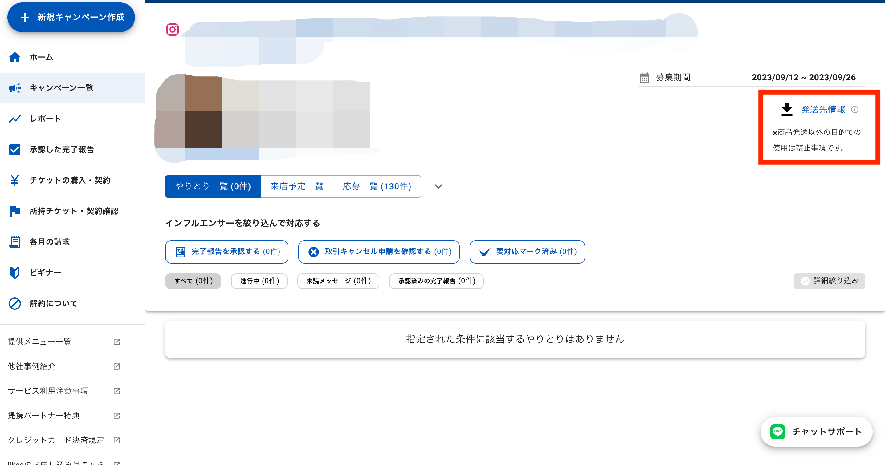Open レポート via the chart icon
Screen dimensions: 885x465
pyautogui.click(x=15, y=119)
